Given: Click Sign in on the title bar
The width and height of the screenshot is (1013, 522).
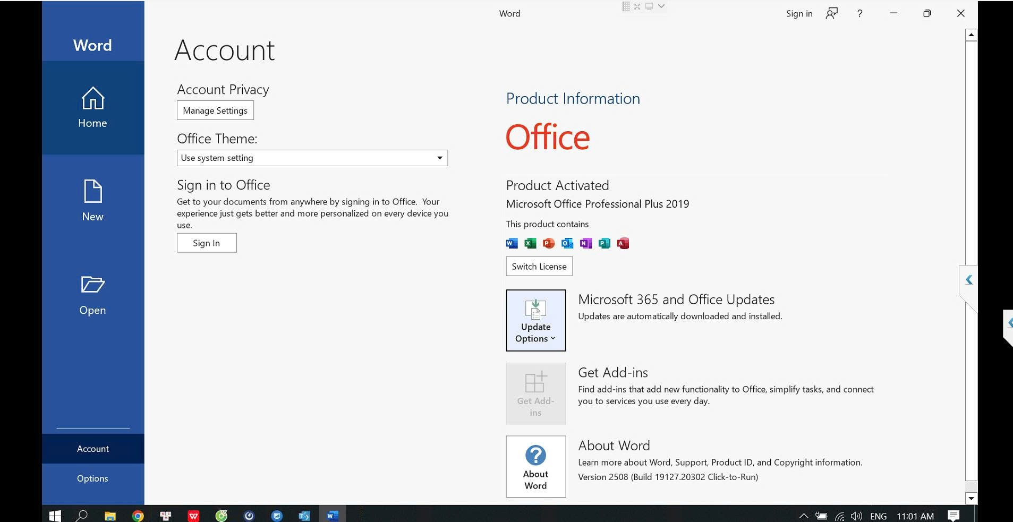Looking at the screenshot, I should coord(799,14).
